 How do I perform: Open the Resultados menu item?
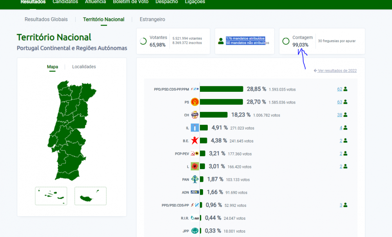click(33, 2)
